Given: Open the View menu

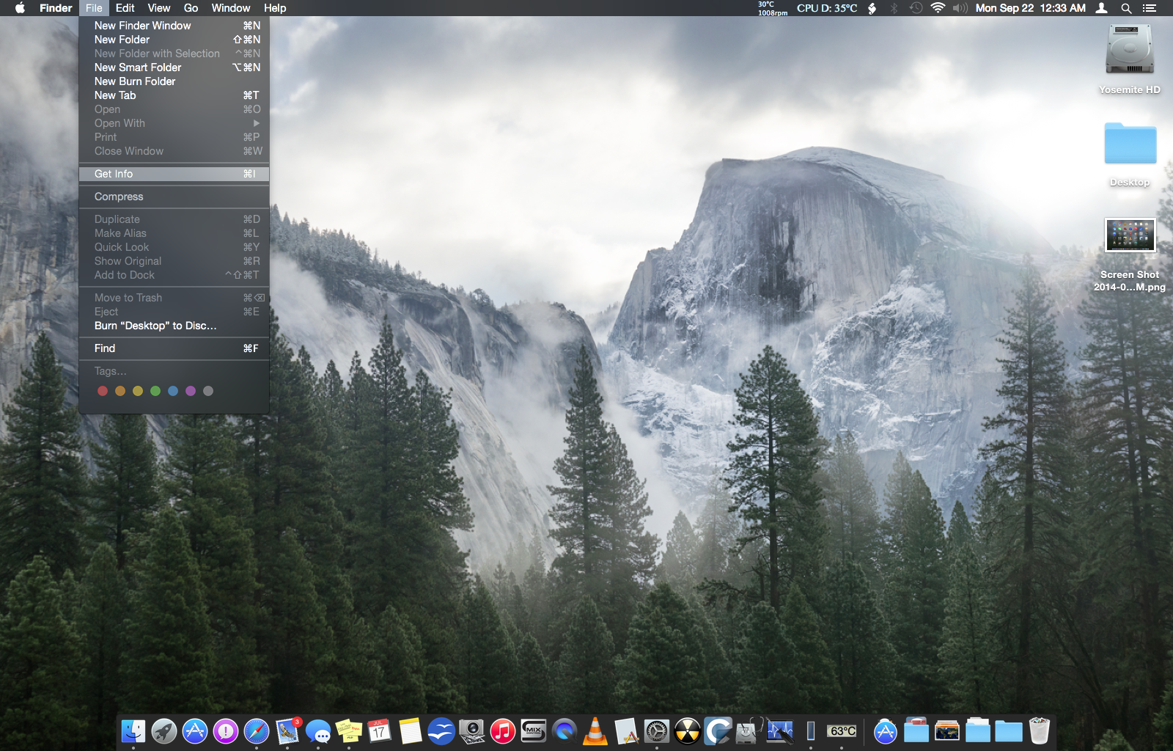Looking at the screenshot, I should pyautogui.click(x=159, y=8).
